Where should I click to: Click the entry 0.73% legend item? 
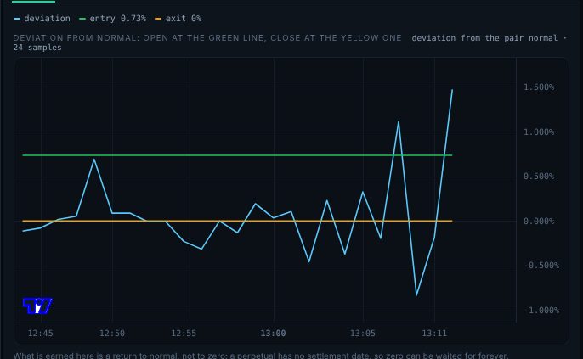point(113,19)
